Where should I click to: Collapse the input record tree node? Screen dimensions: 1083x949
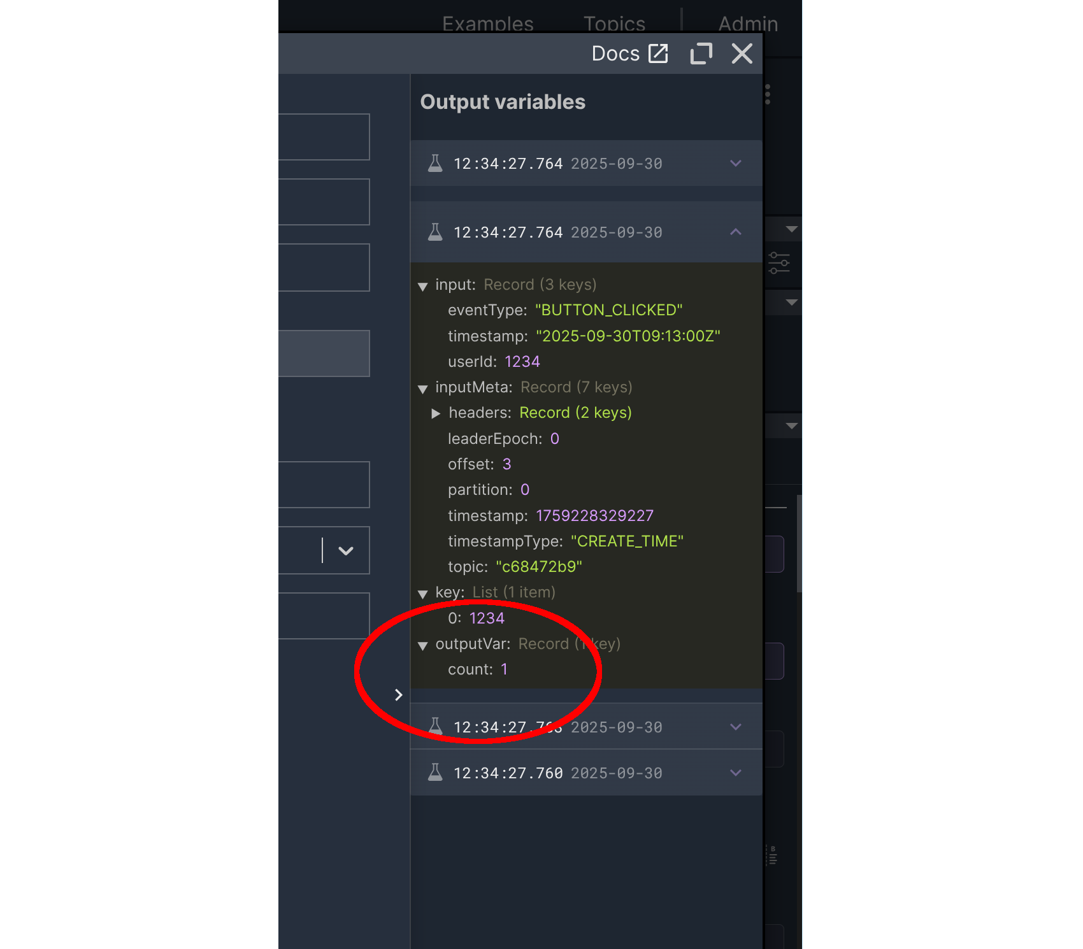point(422,286)
